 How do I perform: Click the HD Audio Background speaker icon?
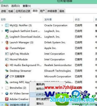coord(7,65)
